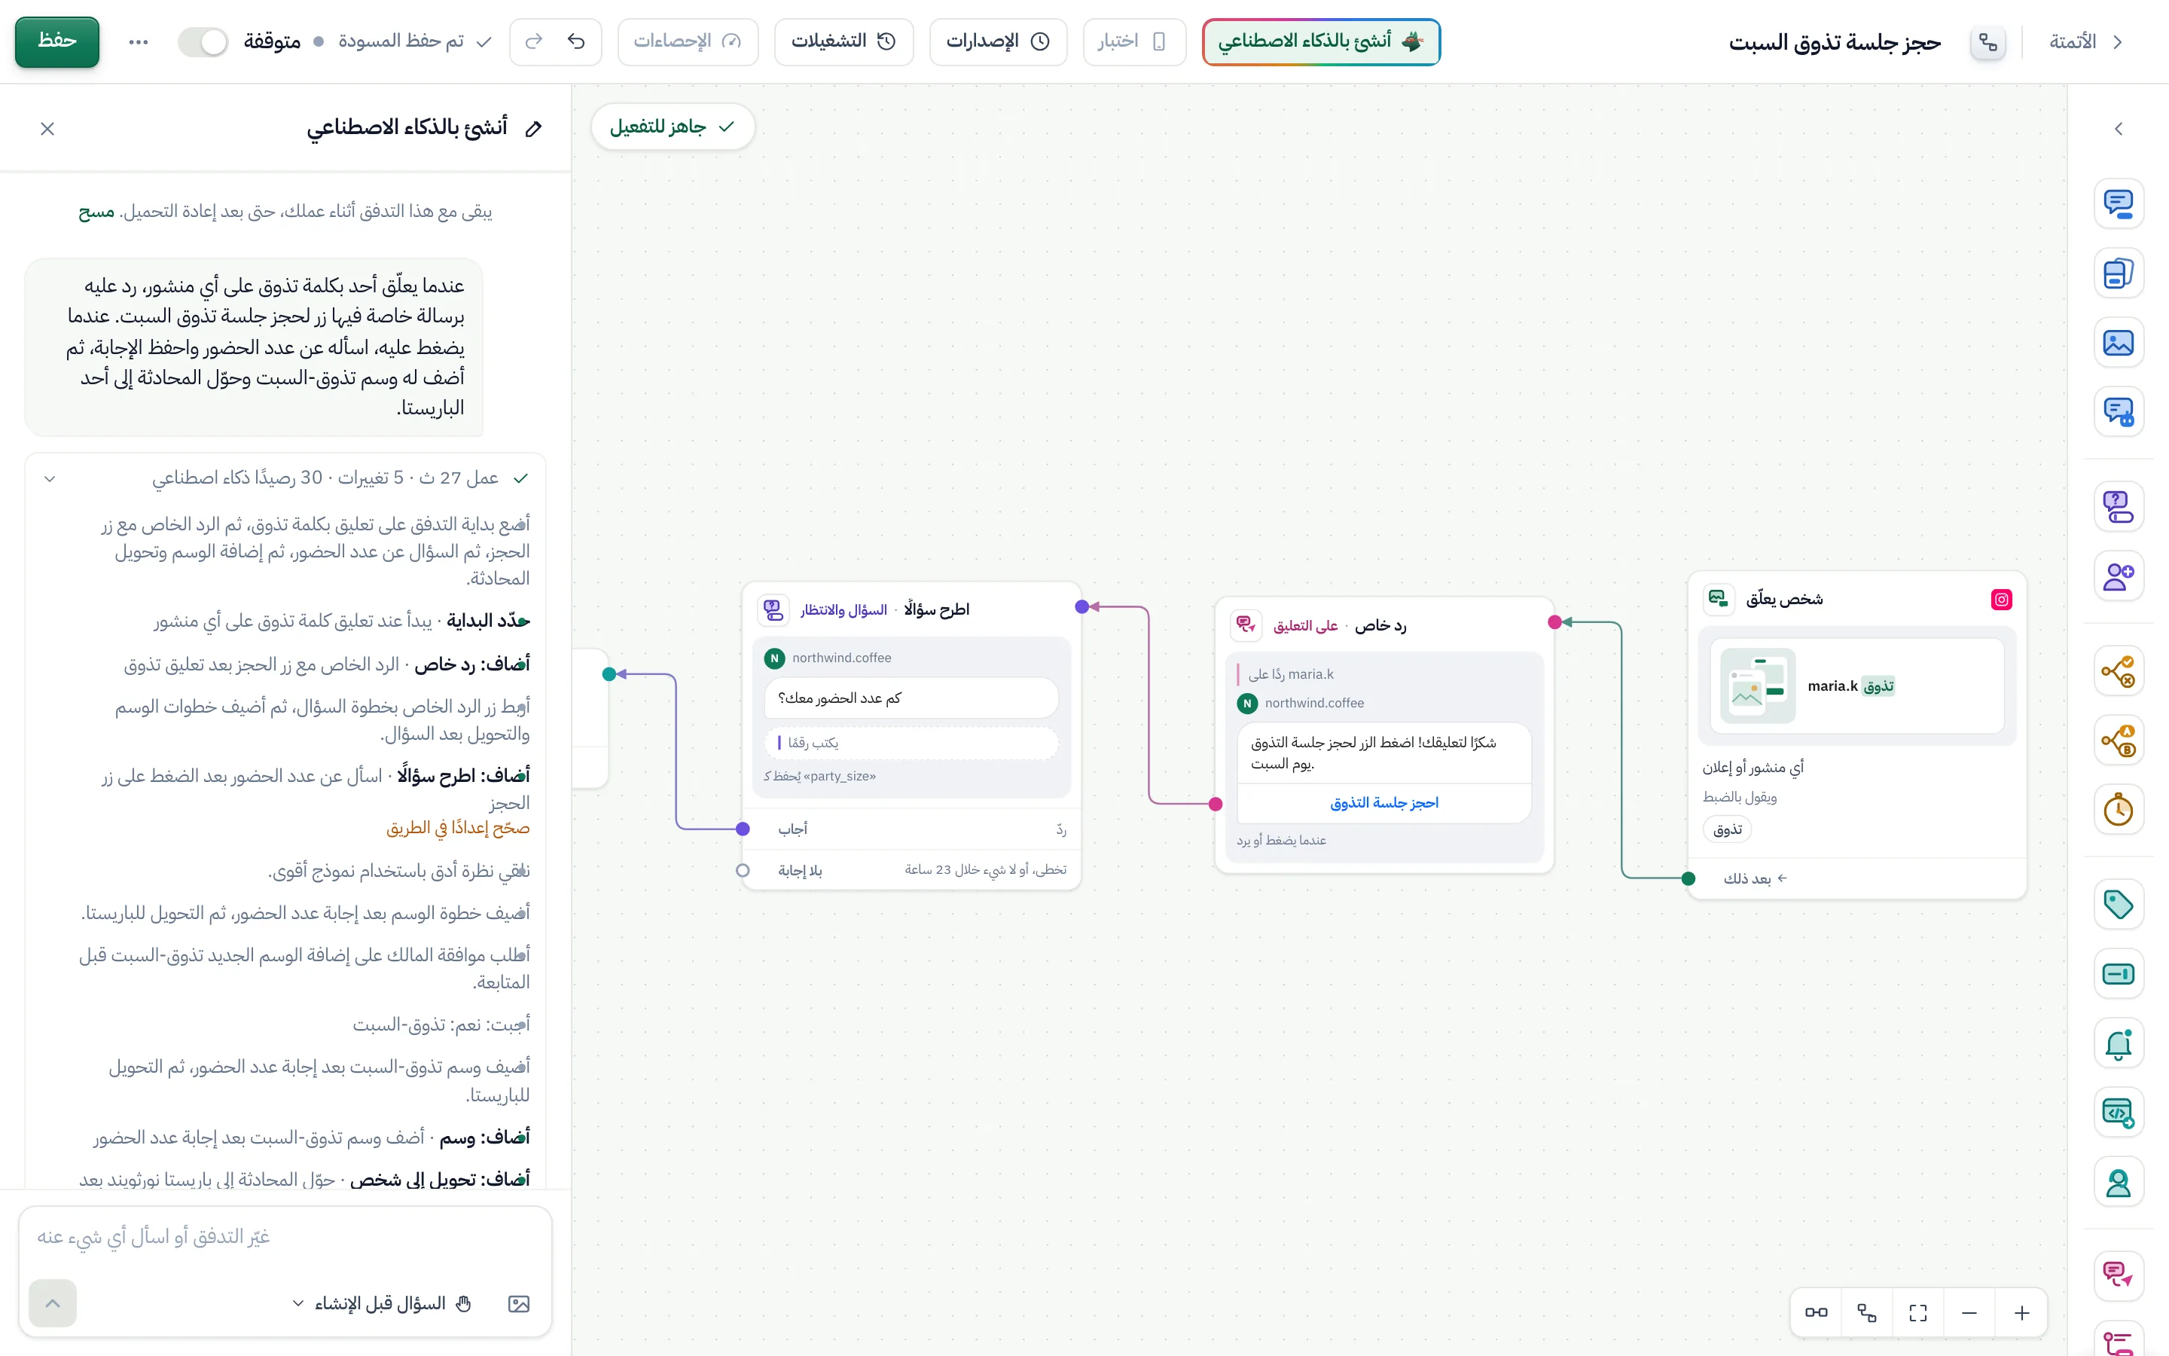Click the flow title حجز جلسة تذوق السبت
This screenshot has height=1356, width=2169.
coord(1834,42)
